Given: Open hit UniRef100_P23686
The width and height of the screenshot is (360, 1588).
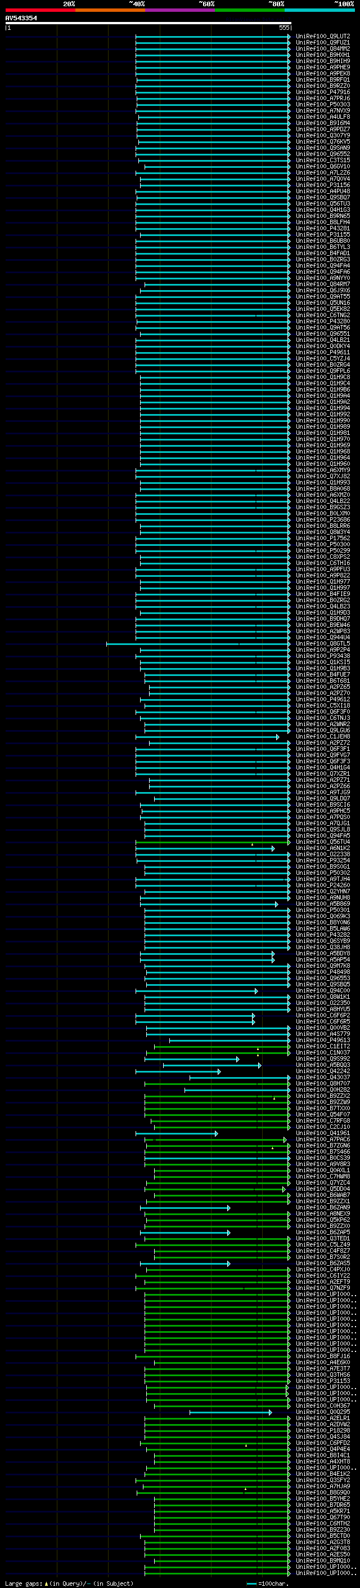Looking at the screenshot, I should tap(323, 520).
